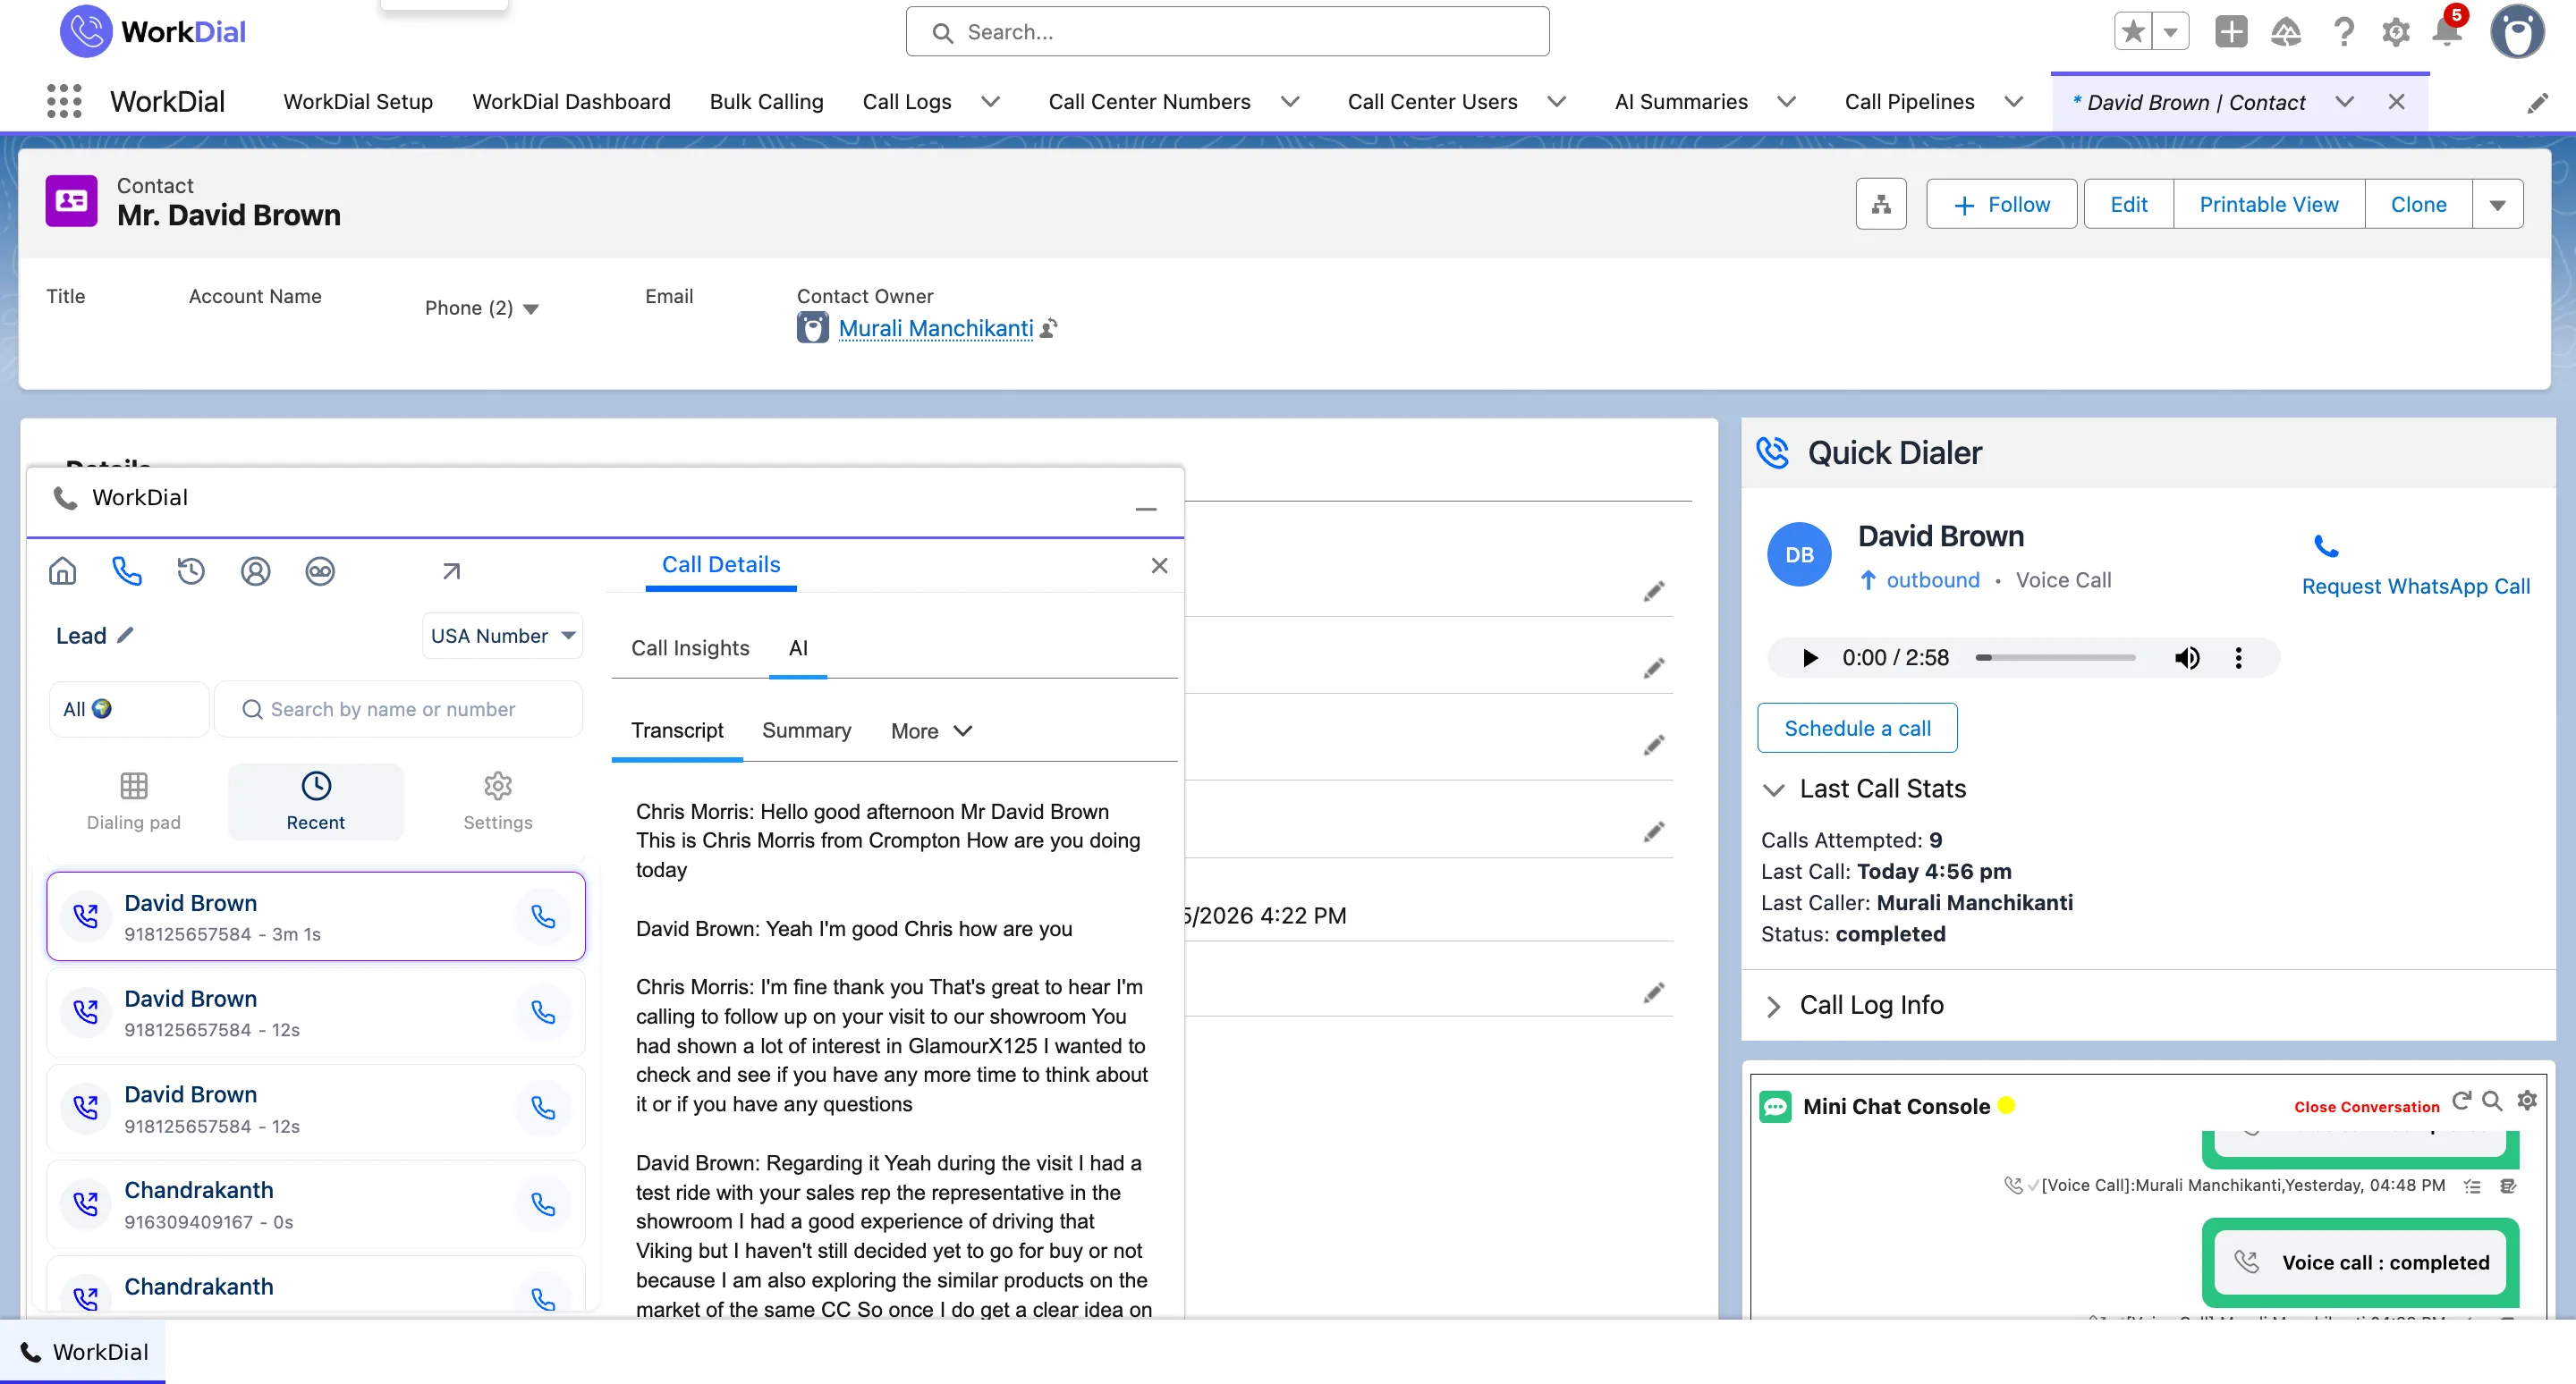Open the softphone contacts person icon
Image resolution: width=2576 pixels, height=1384 pixels.
255,570
